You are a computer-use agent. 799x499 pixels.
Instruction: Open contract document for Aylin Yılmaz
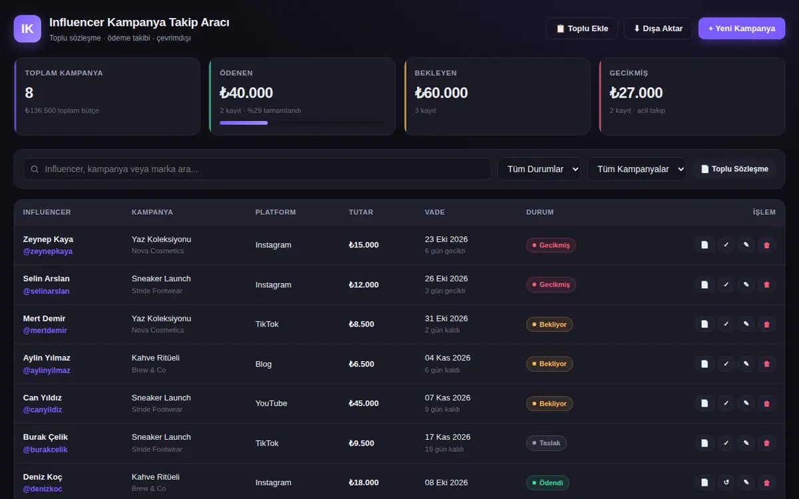pos(704,364)
